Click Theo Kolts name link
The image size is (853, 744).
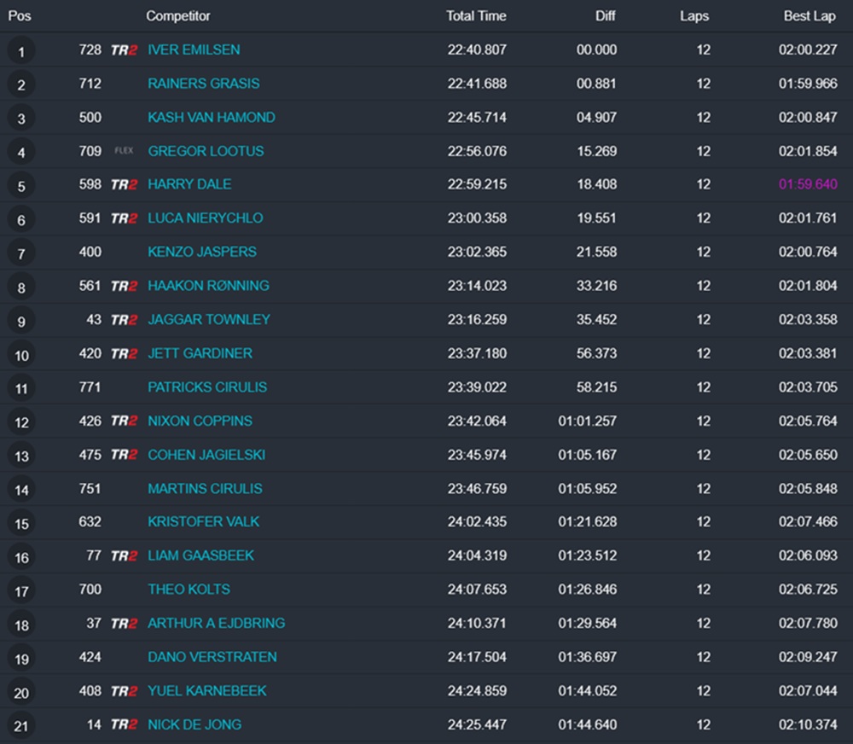(189, 590)
